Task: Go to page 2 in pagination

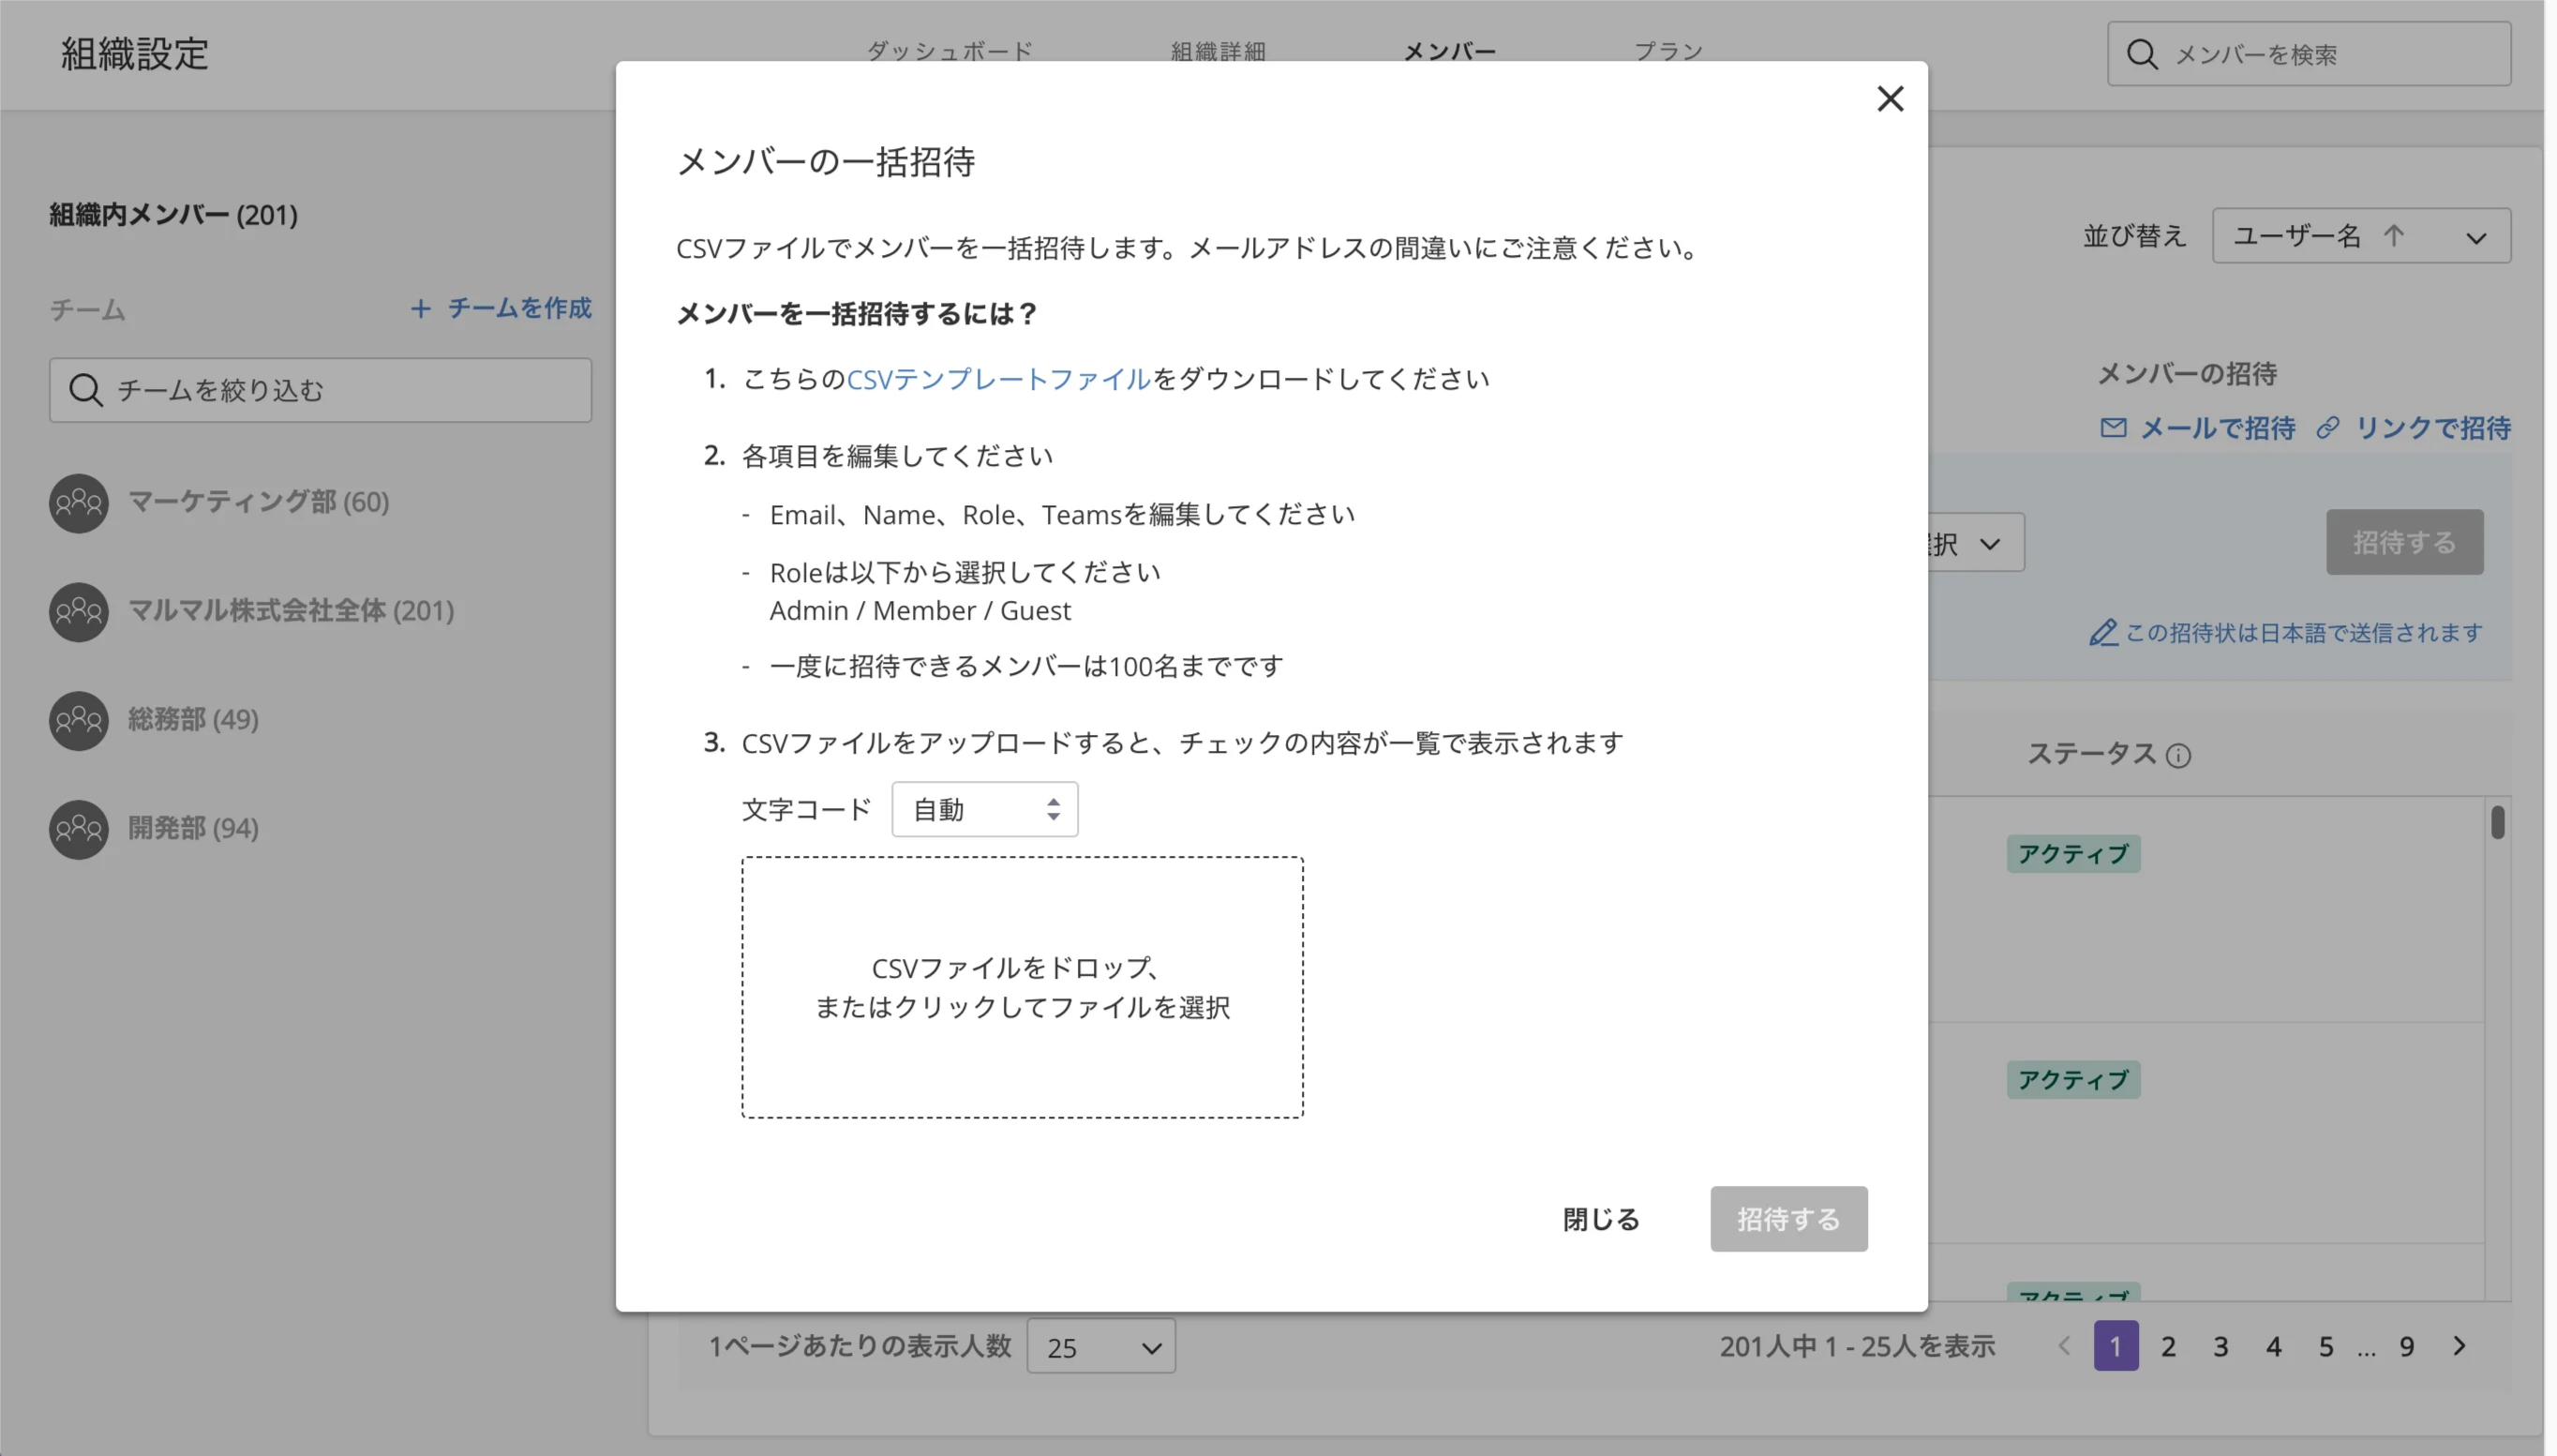Action: (x=2168, y=1347)
